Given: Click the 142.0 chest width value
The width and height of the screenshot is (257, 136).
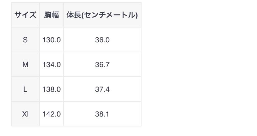Looking at the screenshot, I should (x=52, y=114).
